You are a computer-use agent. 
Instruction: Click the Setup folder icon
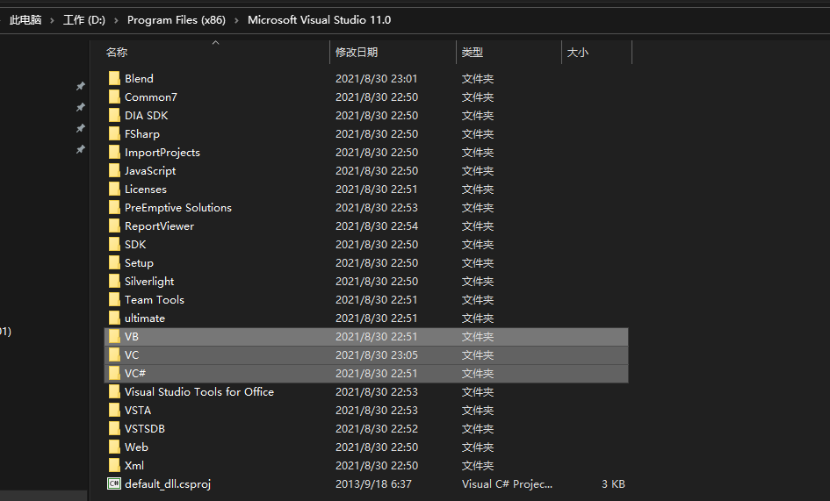(x=114, y=263)
